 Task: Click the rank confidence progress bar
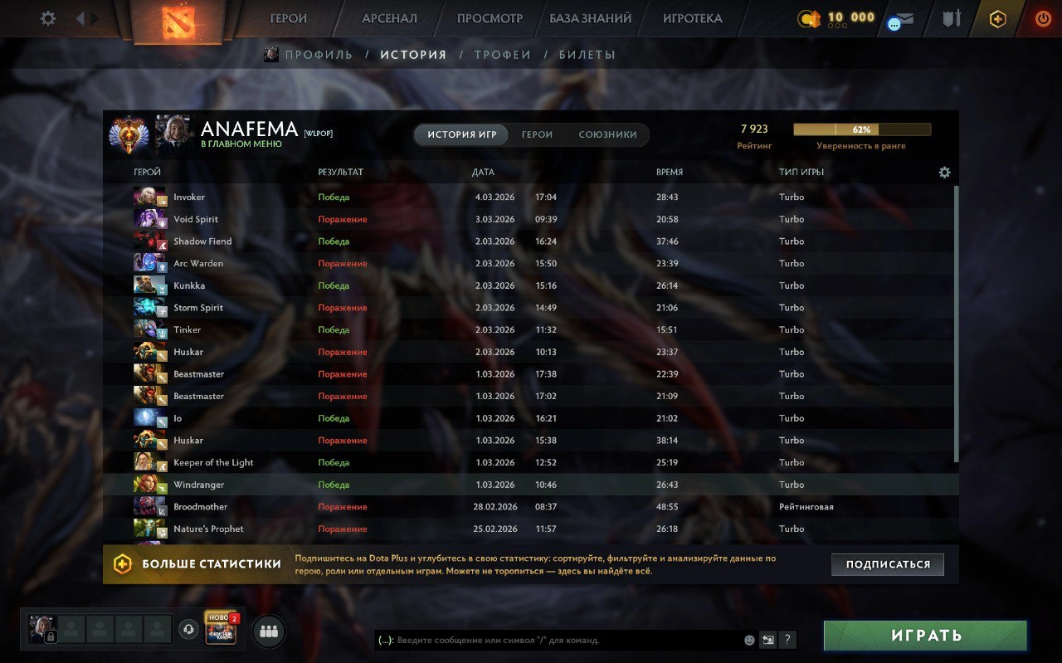(x=862, y=129)
